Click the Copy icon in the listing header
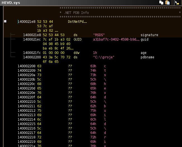This screenshot has width=182, height=147. coord(161,3)
